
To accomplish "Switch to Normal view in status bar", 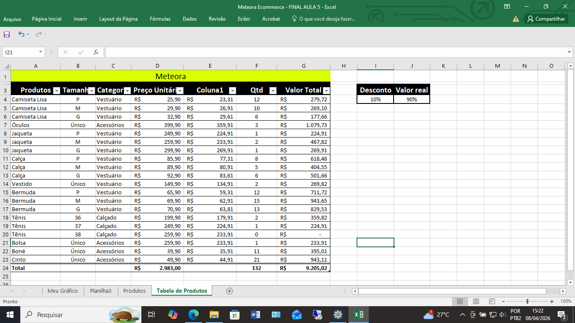I will pyautogui.click(x=460, y=302).
